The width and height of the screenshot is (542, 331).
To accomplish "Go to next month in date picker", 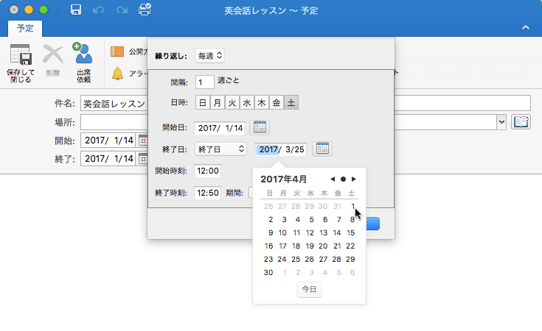I will (354, 179).
